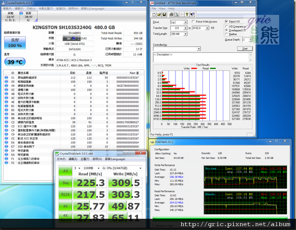
Task: Select the G: 39°C disk tab
Action: 28,17
